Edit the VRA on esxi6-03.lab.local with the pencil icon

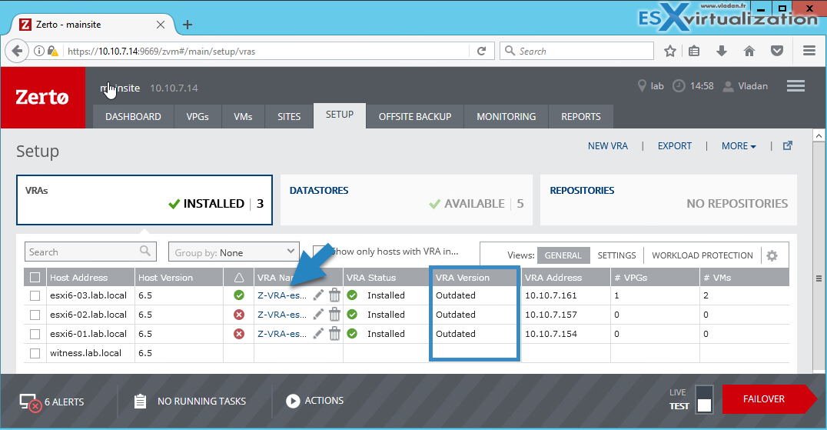318,295
